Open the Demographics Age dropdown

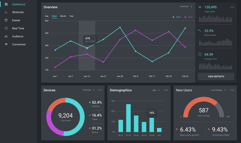pyautogui.click(x=156, y=90)
